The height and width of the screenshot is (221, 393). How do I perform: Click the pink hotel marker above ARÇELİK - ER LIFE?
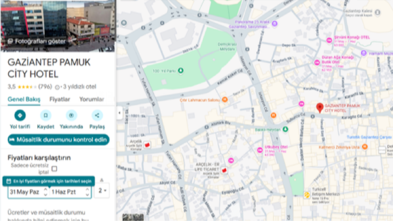coord(231,161)
